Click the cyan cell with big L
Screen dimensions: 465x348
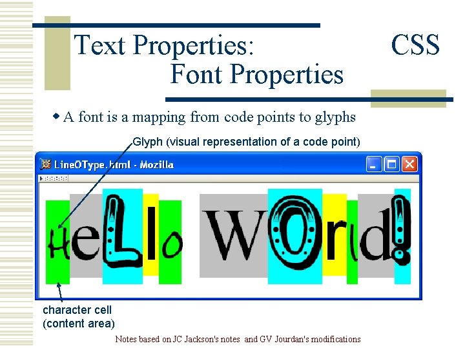pos(123,236)
